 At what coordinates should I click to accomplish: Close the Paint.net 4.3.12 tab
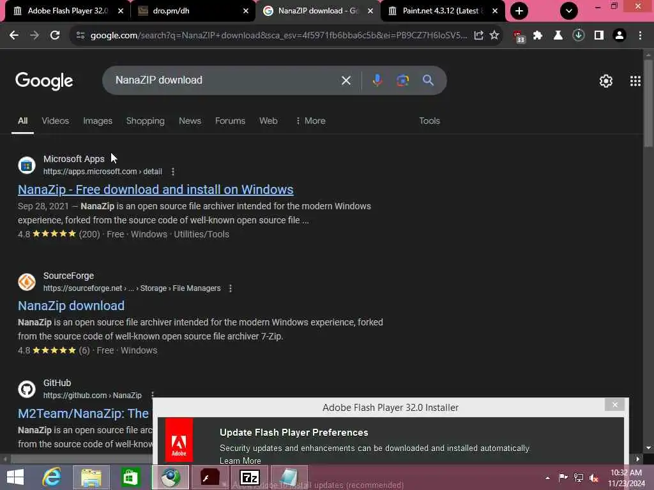tap(495, 11)
